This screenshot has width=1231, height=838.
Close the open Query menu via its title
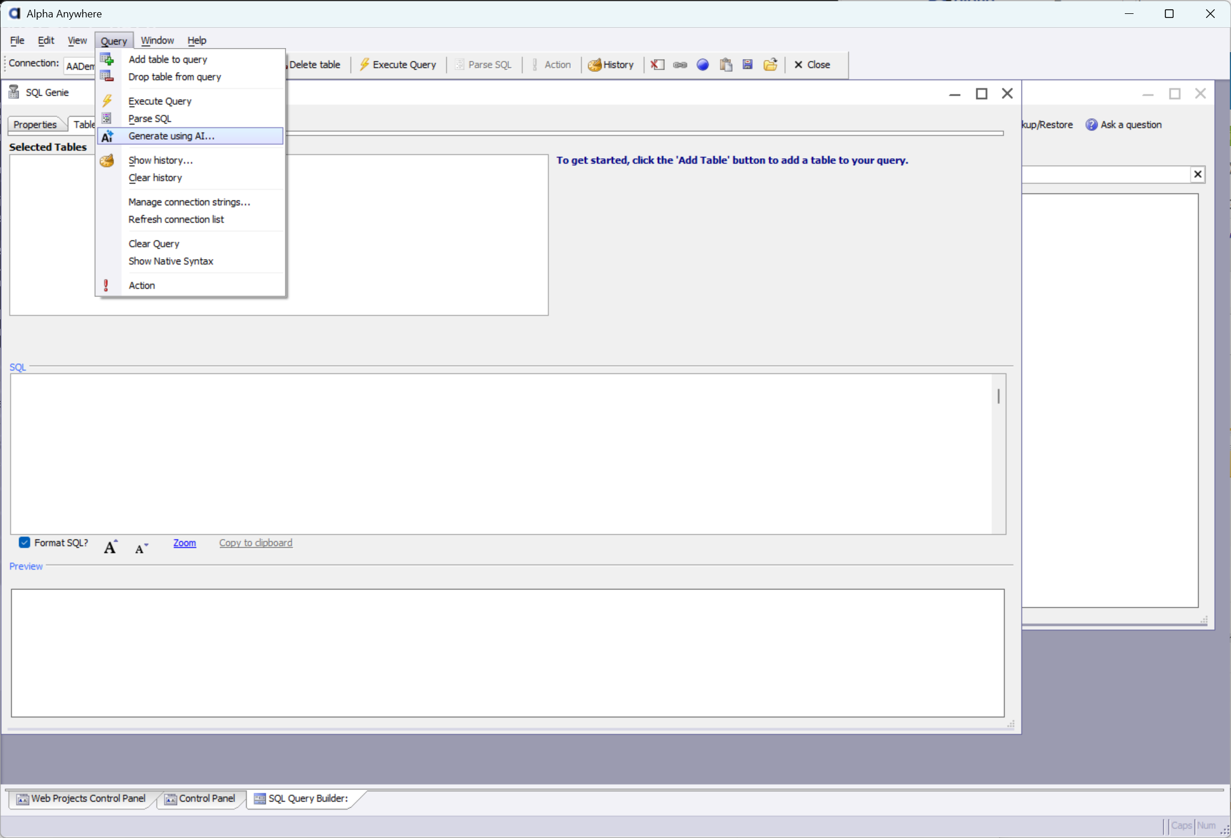pyautogui.click(x=114, y=41)
